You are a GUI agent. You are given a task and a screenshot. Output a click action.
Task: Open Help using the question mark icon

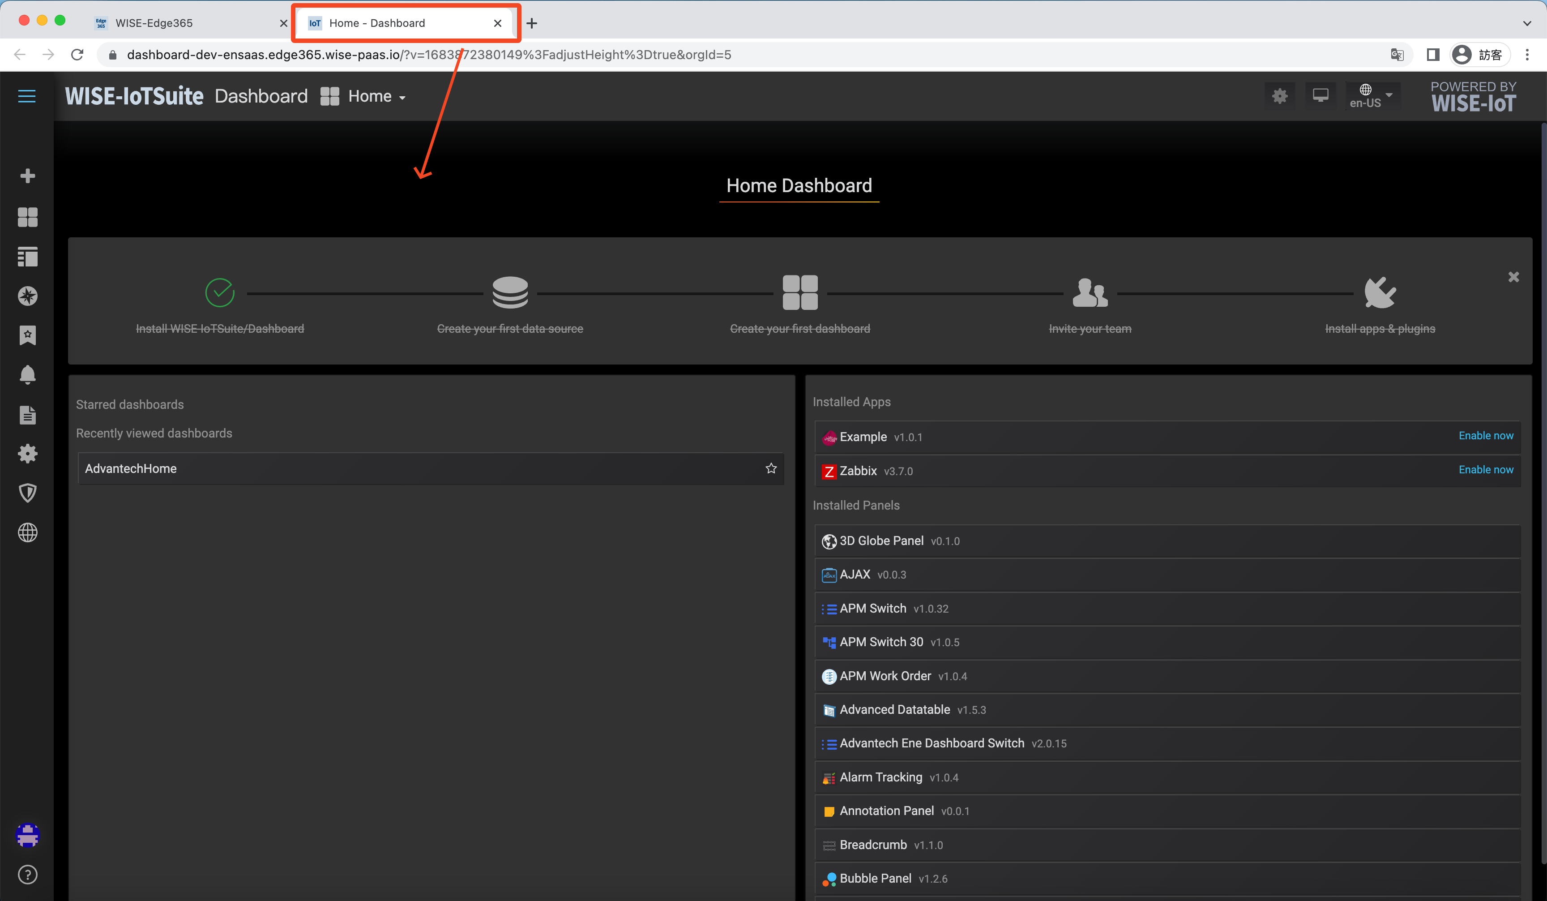coord(28,875)
